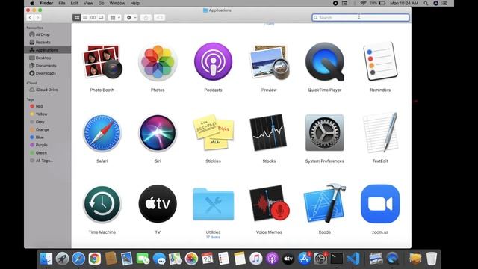Click the Edit Tags toolbar button
Screen dimensions: 478x269
tap(159, 18)
